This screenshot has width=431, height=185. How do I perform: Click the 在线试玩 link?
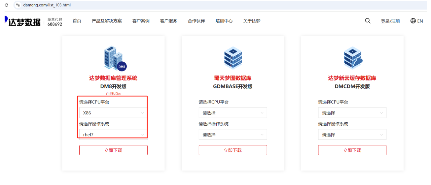113,94
